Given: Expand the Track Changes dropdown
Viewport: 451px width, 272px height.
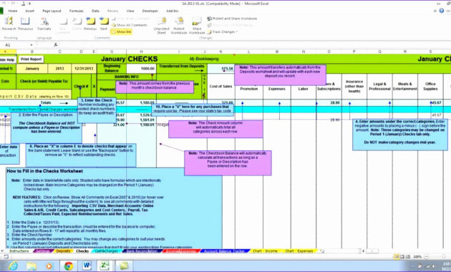Looking at the screenshot, I should (x=223, y=32).
